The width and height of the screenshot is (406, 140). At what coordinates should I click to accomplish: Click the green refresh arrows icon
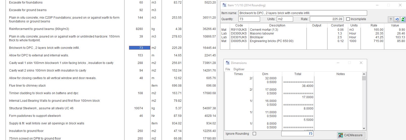coord(403,19)
